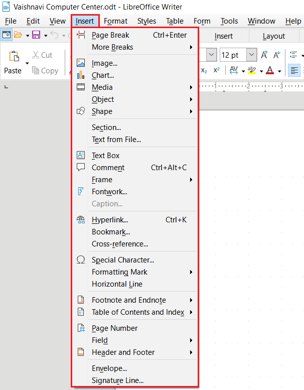Click the Paste clipboard icon
Viewport: 304px width, 390px height.
pos(14,56)
